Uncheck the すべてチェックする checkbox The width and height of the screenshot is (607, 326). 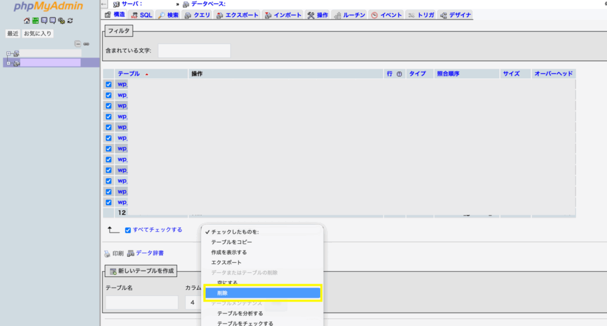click(127, 230)
